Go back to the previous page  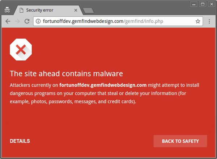click(x=8, y=21)
